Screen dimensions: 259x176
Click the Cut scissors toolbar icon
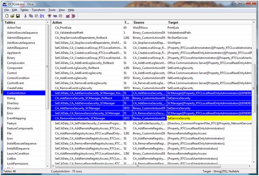26,16
